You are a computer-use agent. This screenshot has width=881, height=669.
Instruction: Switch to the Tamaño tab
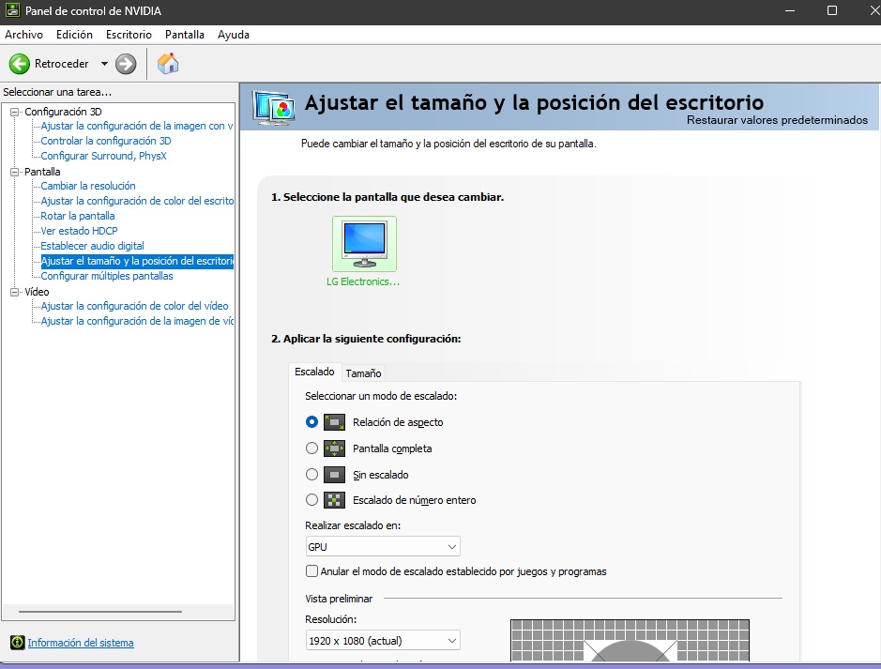point(363,373)
